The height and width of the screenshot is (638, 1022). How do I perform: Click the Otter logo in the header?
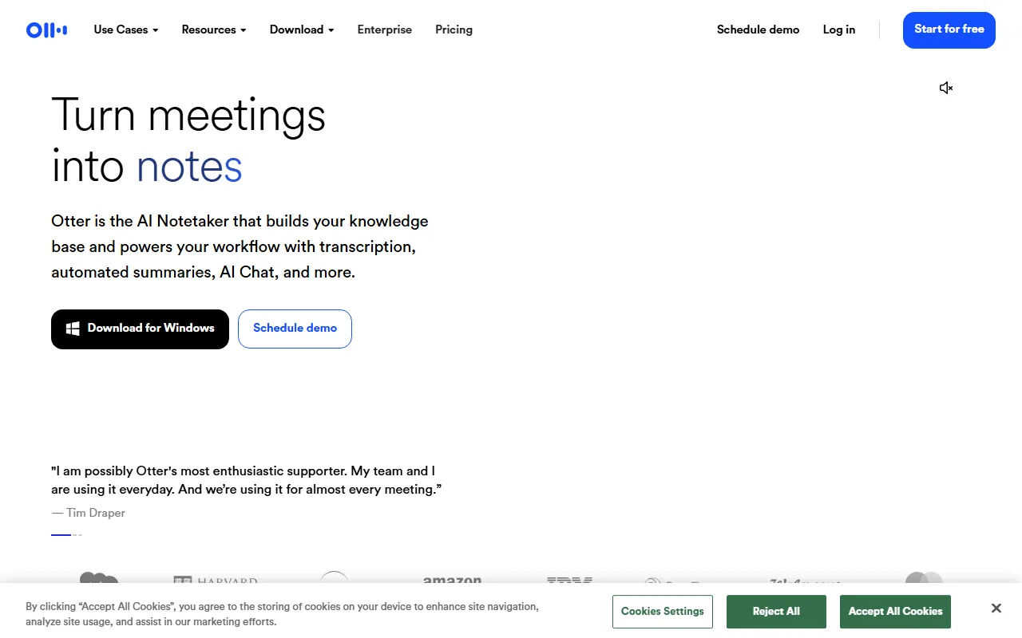[x=46, y=30]
